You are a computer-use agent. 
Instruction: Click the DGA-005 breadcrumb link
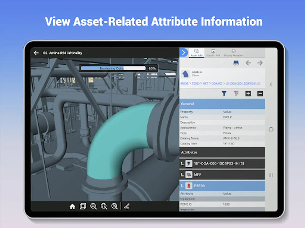[217, 83]
